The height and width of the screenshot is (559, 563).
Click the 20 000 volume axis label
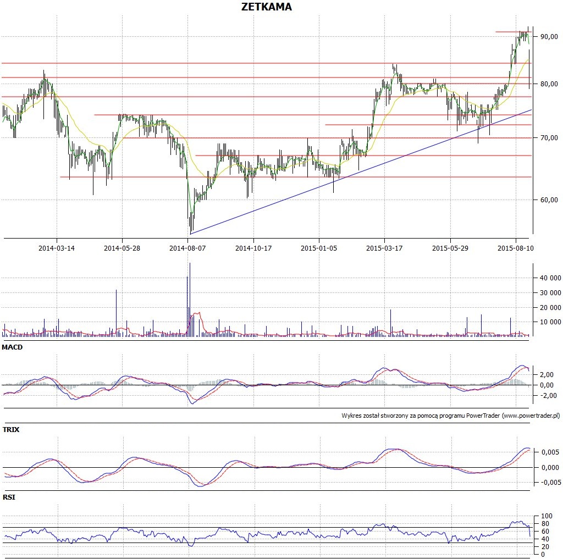coord(550,307)
